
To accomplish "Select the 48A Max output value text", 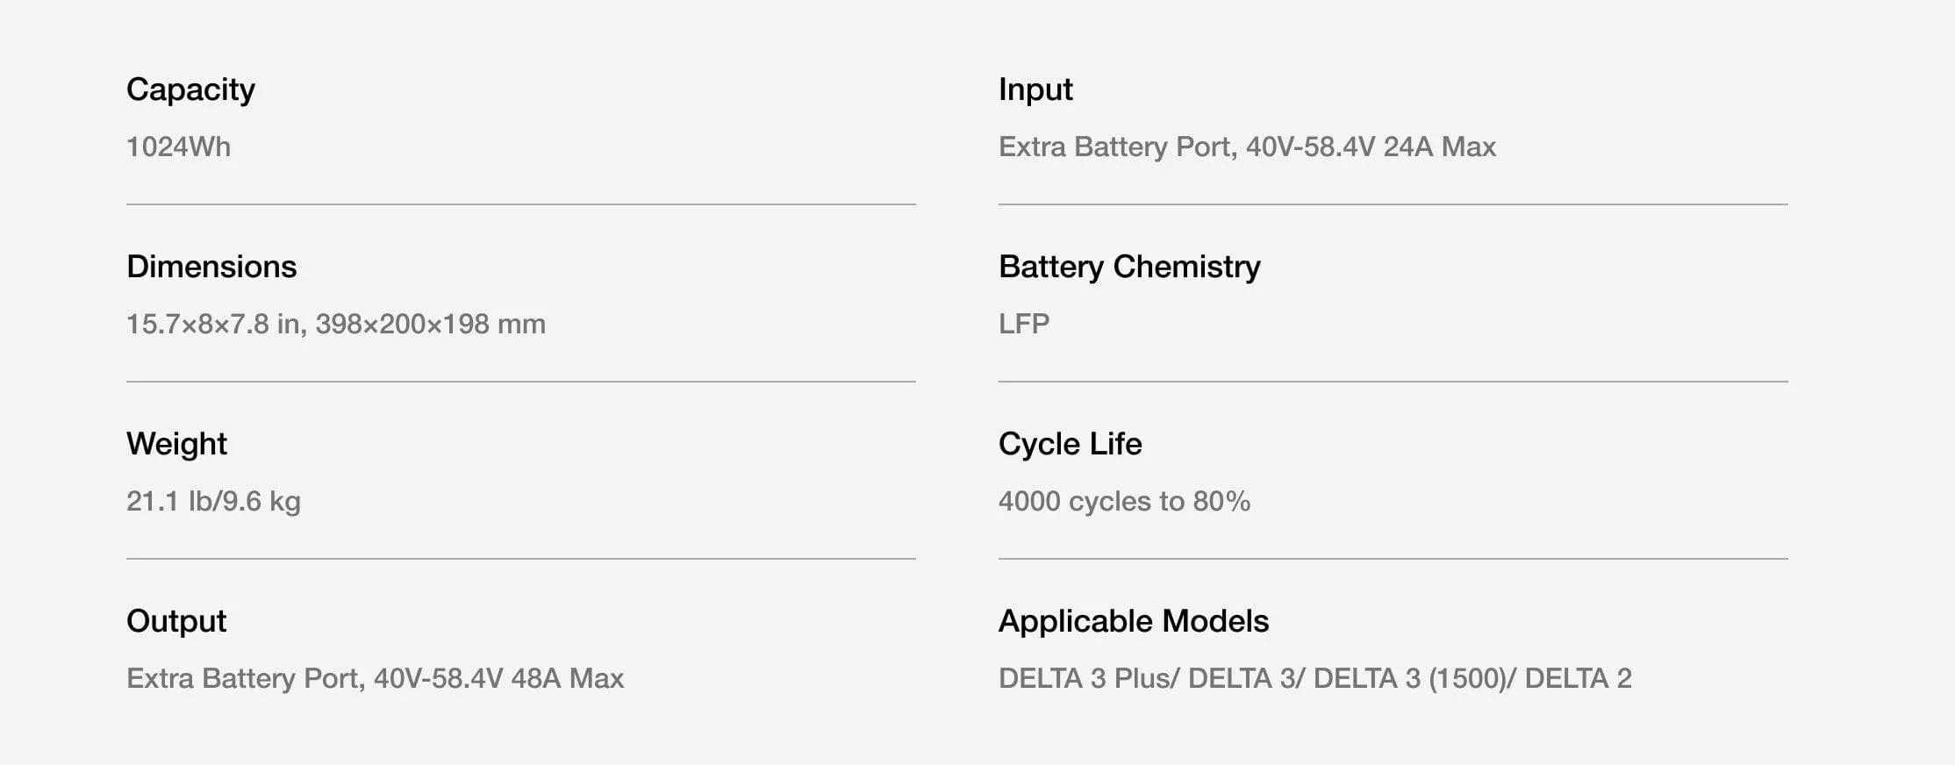I will (x=567, y=678).
